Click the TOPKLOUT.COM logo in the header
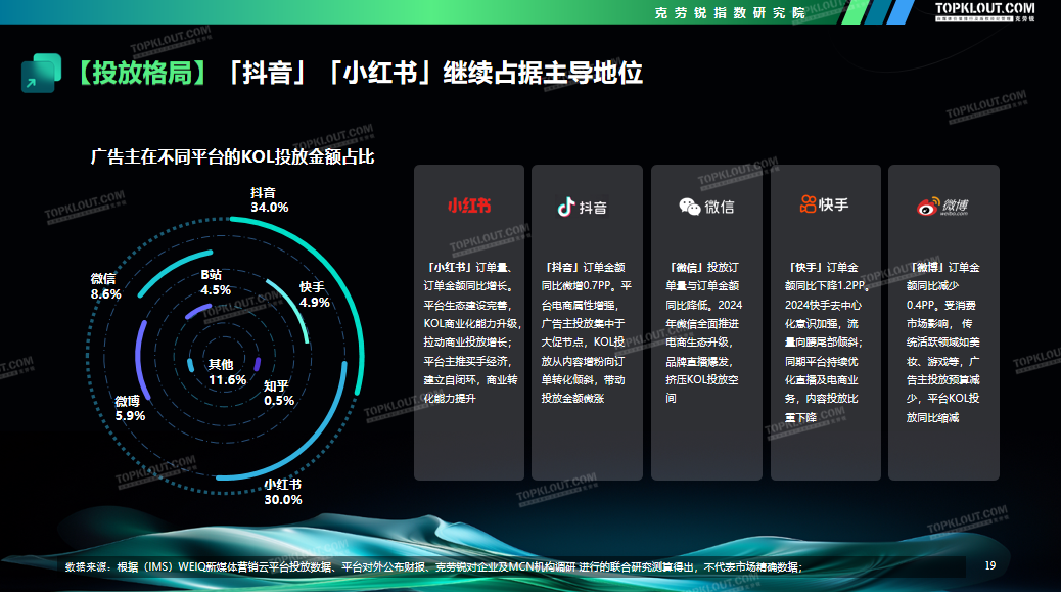Screen dimensions: 1061x592 click(x=985, y=12)
